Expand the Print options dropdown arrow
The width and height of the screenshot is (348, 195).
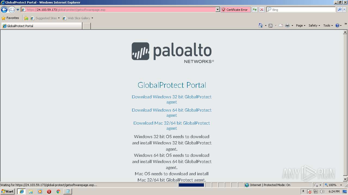[x=292, y=25]
